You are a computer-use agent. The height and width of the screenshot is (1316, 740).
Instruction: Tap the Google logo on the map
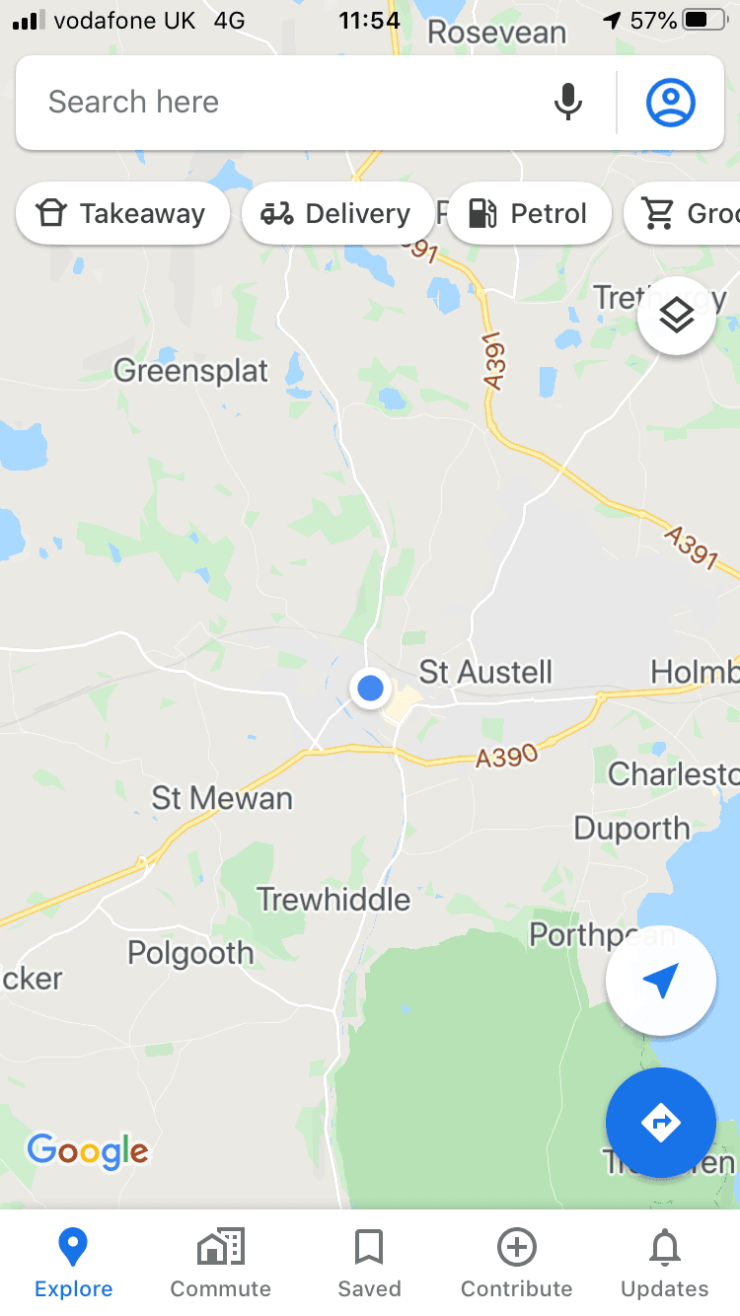click(x=88, y=1151)
